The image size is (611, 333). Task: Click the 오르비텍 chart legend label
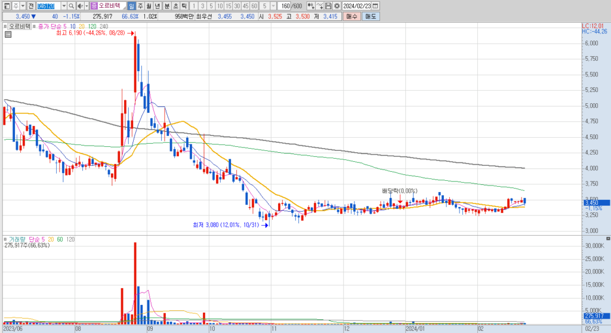tap(20, 26)
